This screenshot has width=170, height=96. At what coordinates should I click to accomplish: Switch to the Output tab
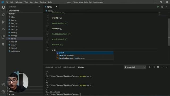(x=58, y=67)
